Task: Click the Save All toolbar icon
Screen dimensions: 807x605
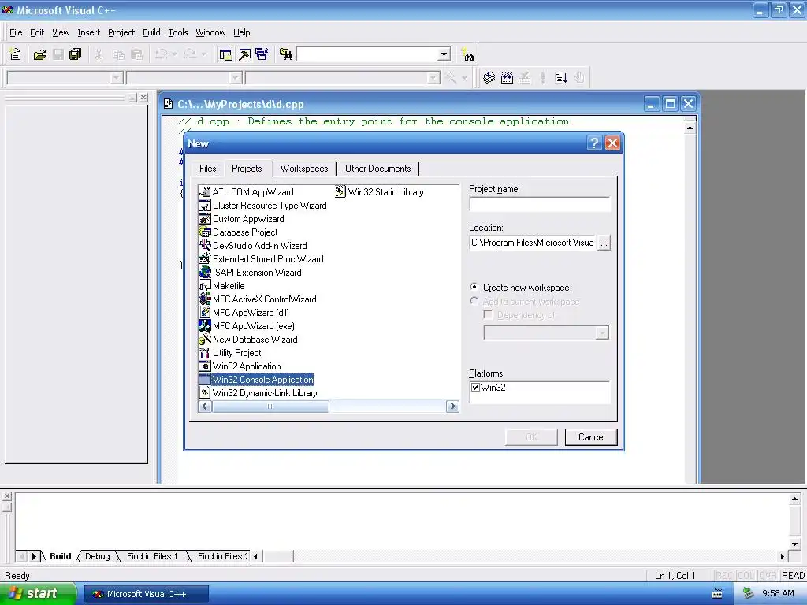Action: [76, 54]
